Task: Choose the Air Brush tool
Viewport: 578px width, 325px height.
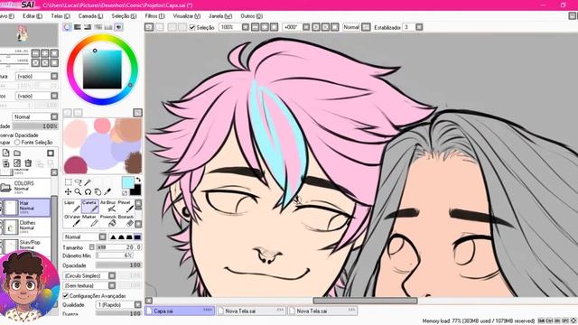Action: coord(108,207)
